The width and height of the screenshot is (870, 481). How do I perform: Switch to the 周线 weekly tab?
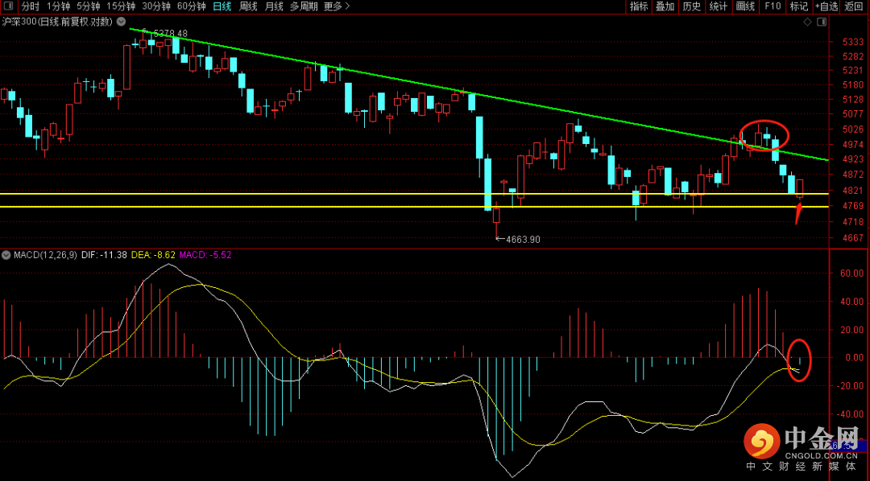248,6
